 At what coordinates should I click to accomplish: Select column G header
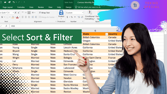point(95,31)
